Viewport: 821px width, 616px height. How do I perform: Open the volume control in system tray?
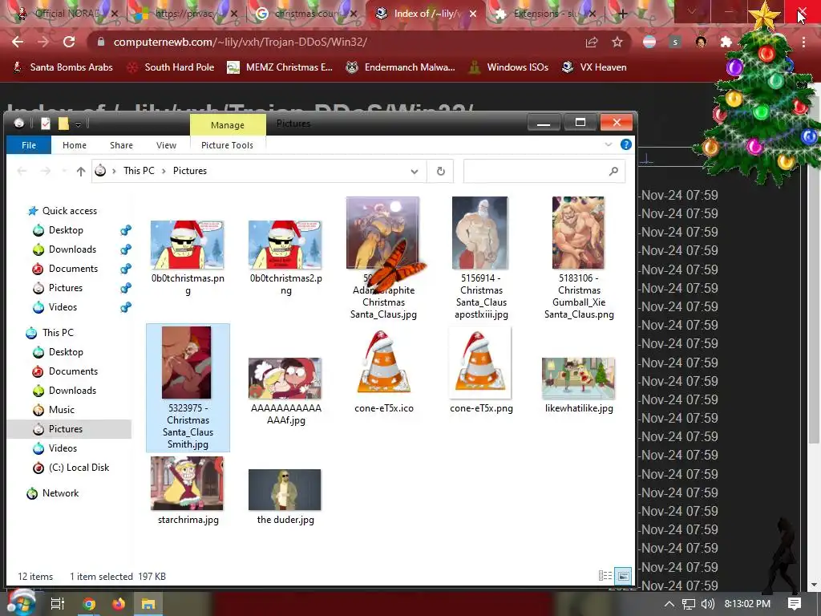(x=707, y=604)
